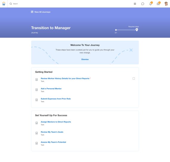Open Review My Team's Goals task
Screen dimensions: 170x162
pos(52,132)
